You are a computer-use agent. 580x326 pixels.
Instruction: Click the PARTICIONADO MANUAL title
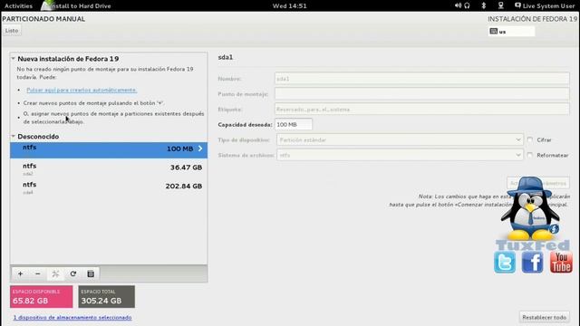click(x=43, y=19)
